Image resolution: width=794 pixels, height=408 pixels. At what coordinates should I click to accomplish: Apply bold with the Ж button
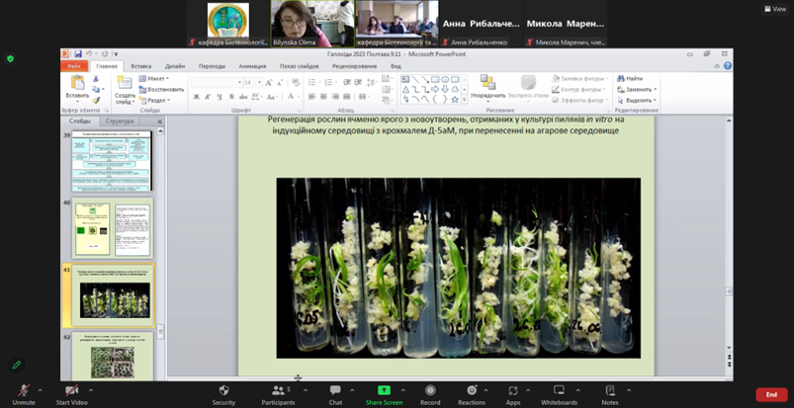click(x=197, y=97)
